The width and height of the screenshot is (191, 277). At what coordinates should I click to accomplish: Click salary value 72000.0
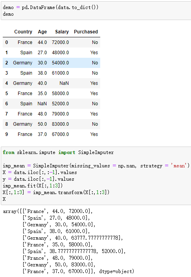60,42
